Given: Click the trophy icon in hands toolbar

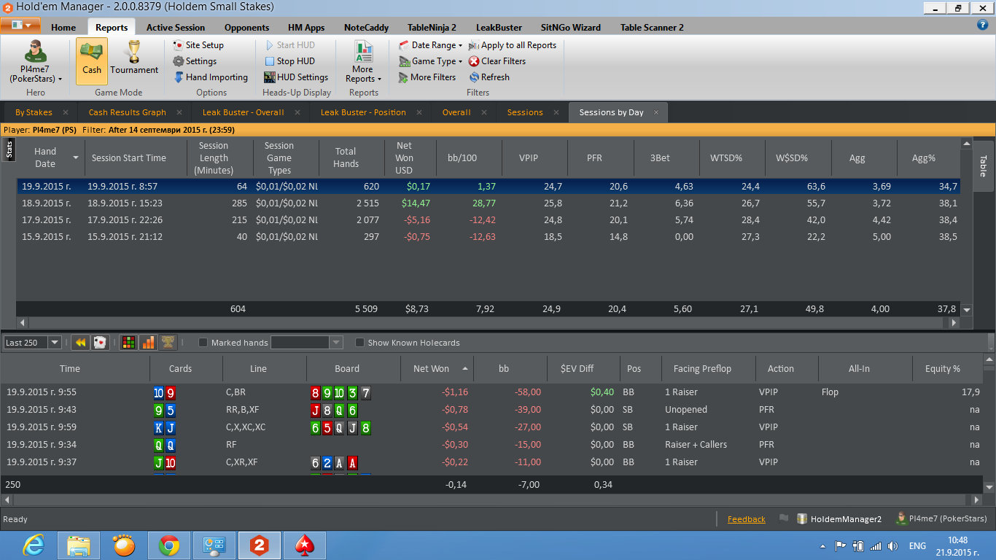Looking at the screenshot, I should click(x=168, y=343).
